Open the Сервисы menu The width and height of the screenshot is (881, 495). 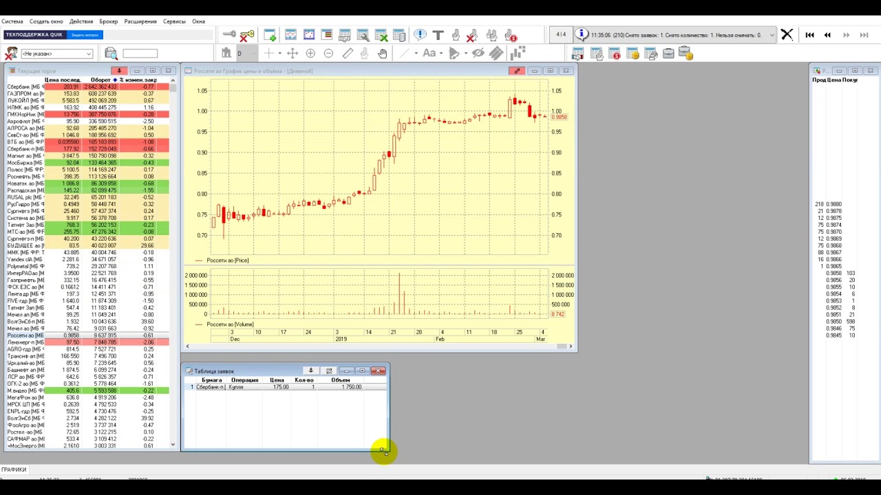(174, 21)
